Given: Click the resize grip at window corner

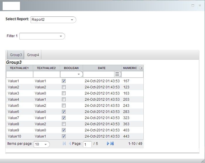Looking at the screenshot, I should (x=203, y=161).
